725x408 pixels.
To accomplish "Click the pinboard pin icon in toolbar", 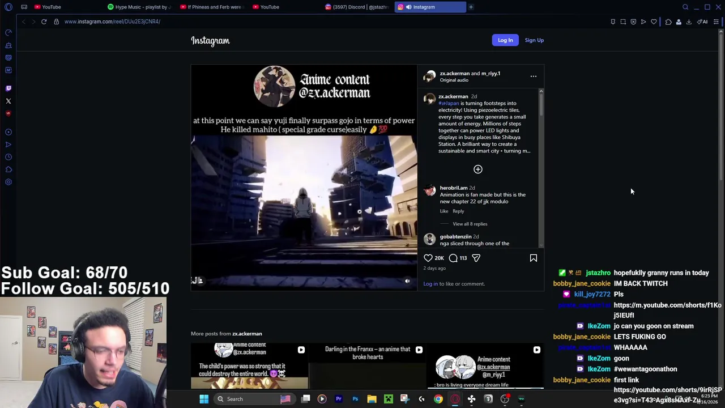I will (613, 22).
